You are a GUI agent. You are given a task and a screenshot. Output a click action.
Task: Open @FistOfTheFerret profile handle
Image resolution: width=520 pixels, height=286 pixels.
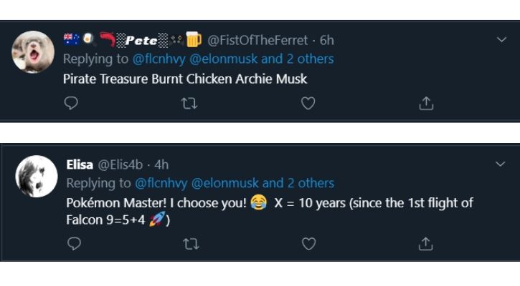pos(257,41)
